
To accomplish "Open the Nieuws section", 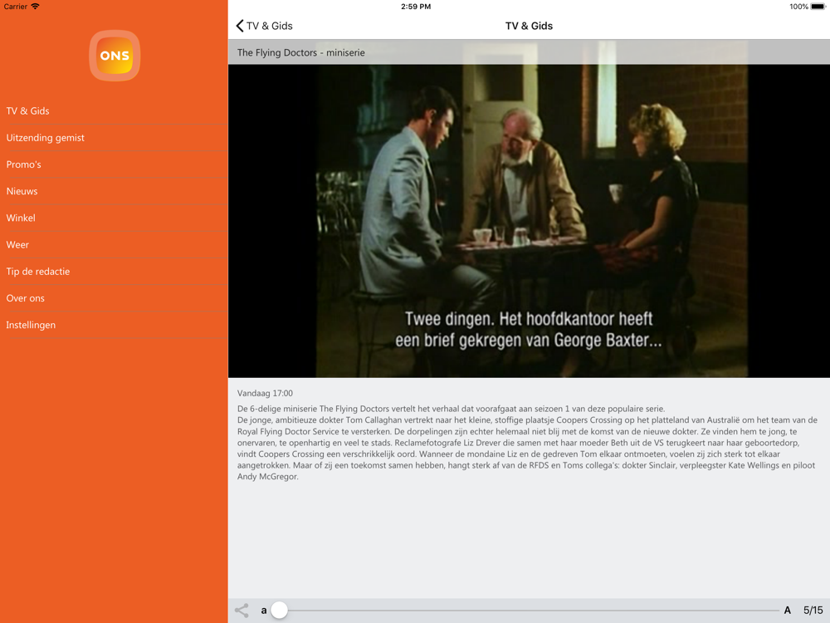I will pyautogui.click(x=114, y=191).
